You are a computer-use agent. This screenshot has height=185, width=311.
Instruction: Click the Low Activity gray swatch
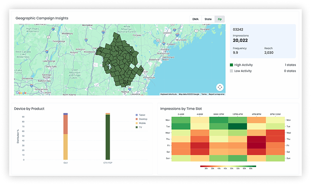pyautogui.click(x=231, y=71)
